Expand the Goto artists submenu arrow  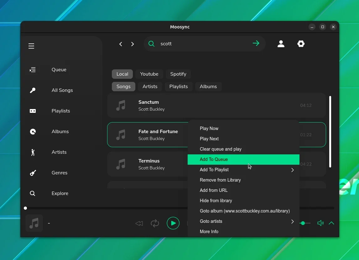(x=292, y=221)
